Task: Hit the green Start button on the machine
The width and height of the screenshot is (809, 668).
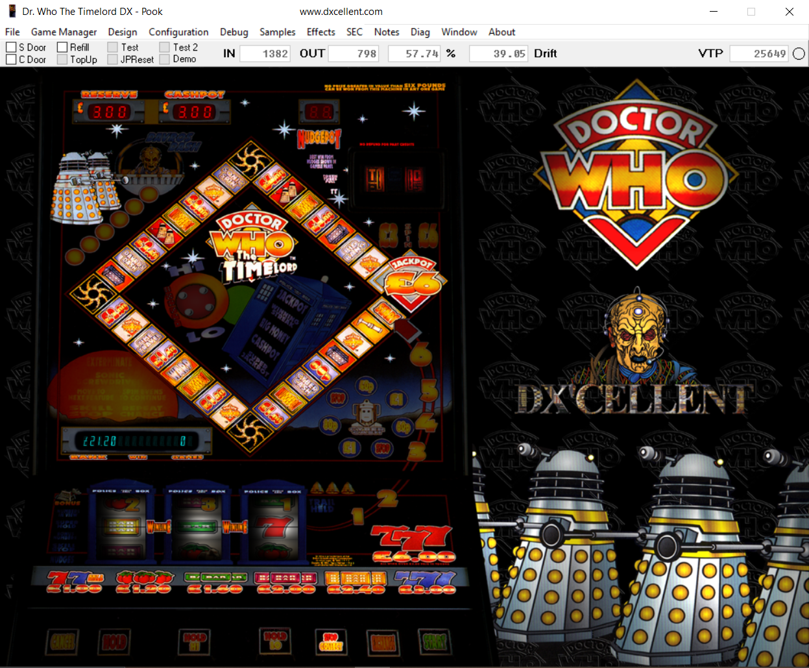Action: (435, 642)
